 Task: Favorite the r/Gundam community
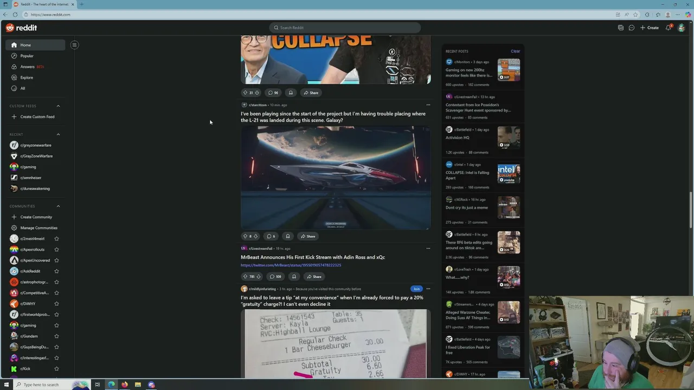(x=56, y=336)
